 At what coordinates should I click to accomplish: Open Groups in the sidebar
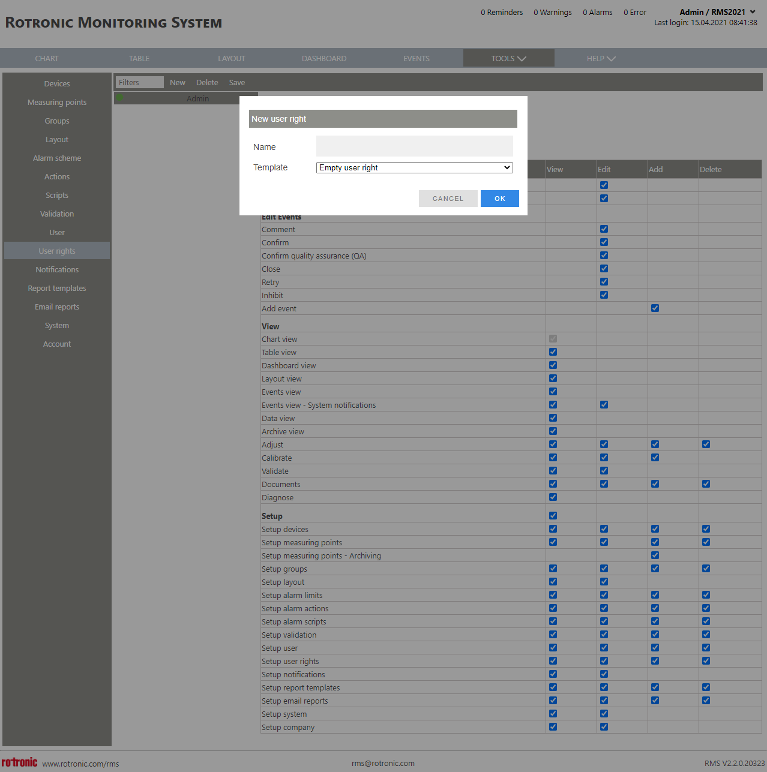[57, 121]
